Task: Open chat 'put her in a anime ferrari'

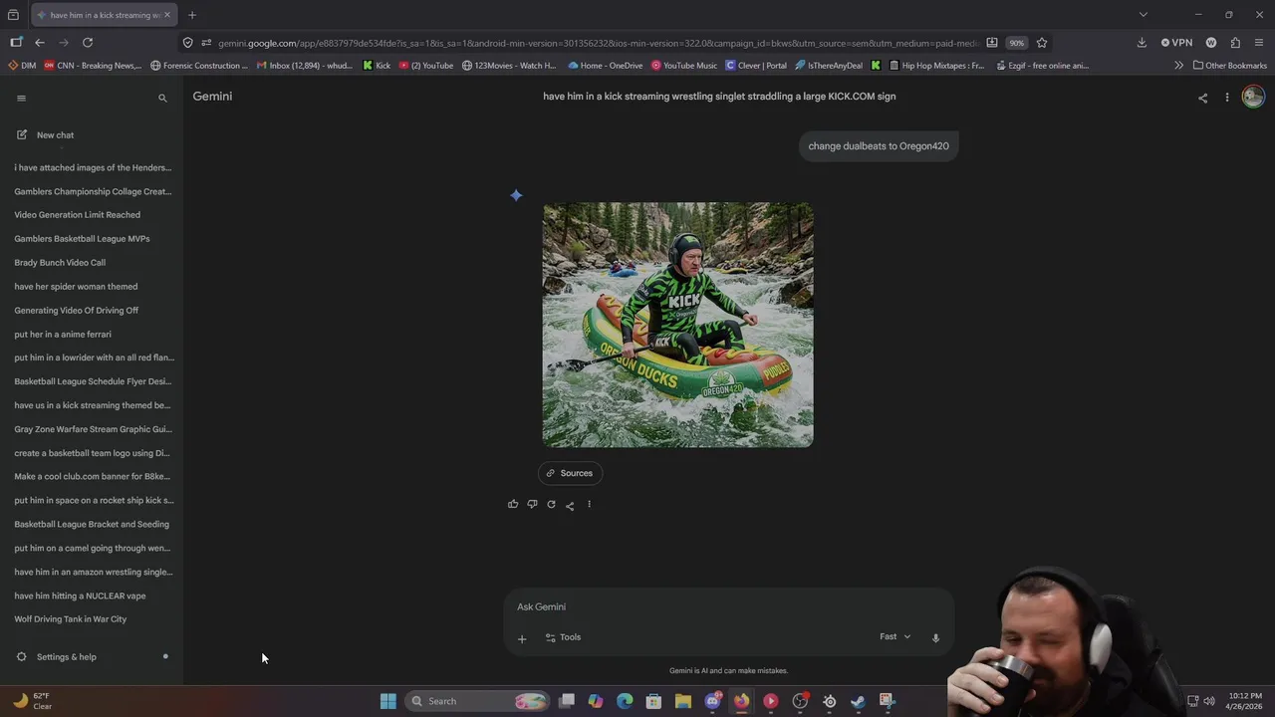Action: 63,335
